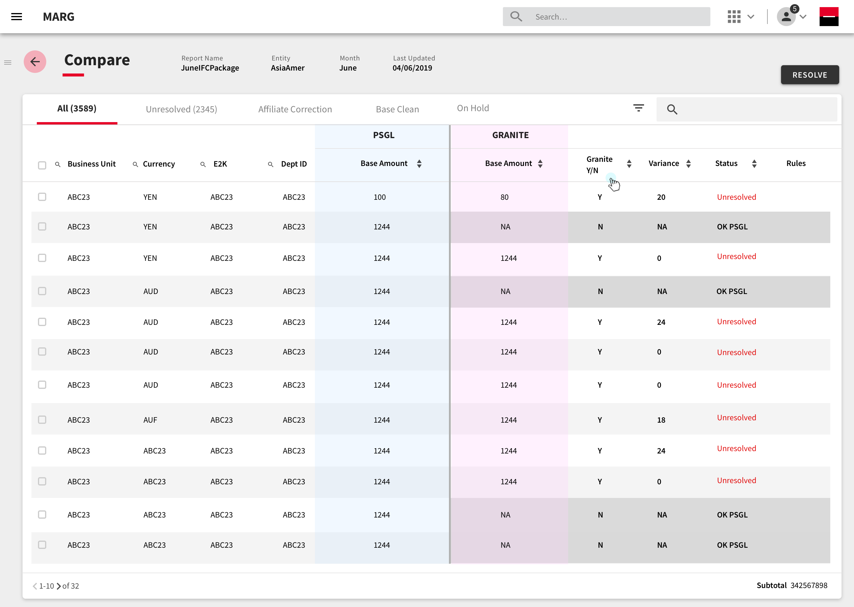The image size is (854, 607).
Task: Check the YEN row with variance 0
Action: tap(42, 258)
